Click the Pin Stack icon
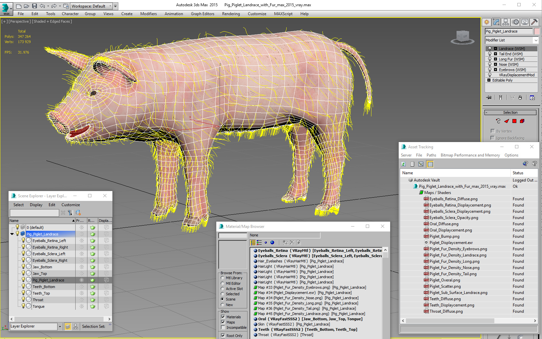 tap(489, 98)
